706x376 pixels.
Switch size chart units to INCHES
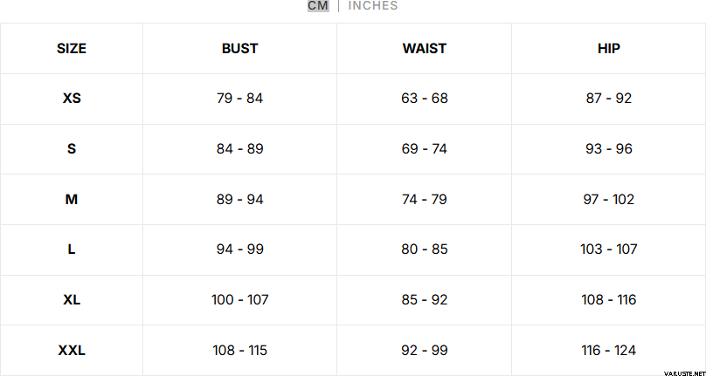373,6
